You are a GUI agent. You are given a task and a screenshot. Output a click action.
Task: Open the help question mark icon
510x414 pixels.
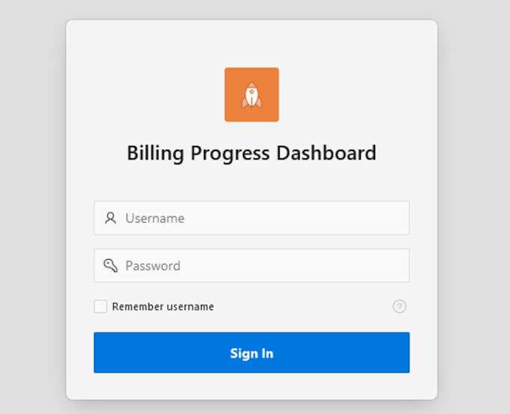click(399, 306)
